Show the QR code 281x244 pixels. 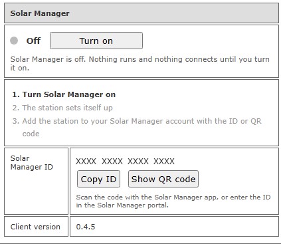pos(163,179)
